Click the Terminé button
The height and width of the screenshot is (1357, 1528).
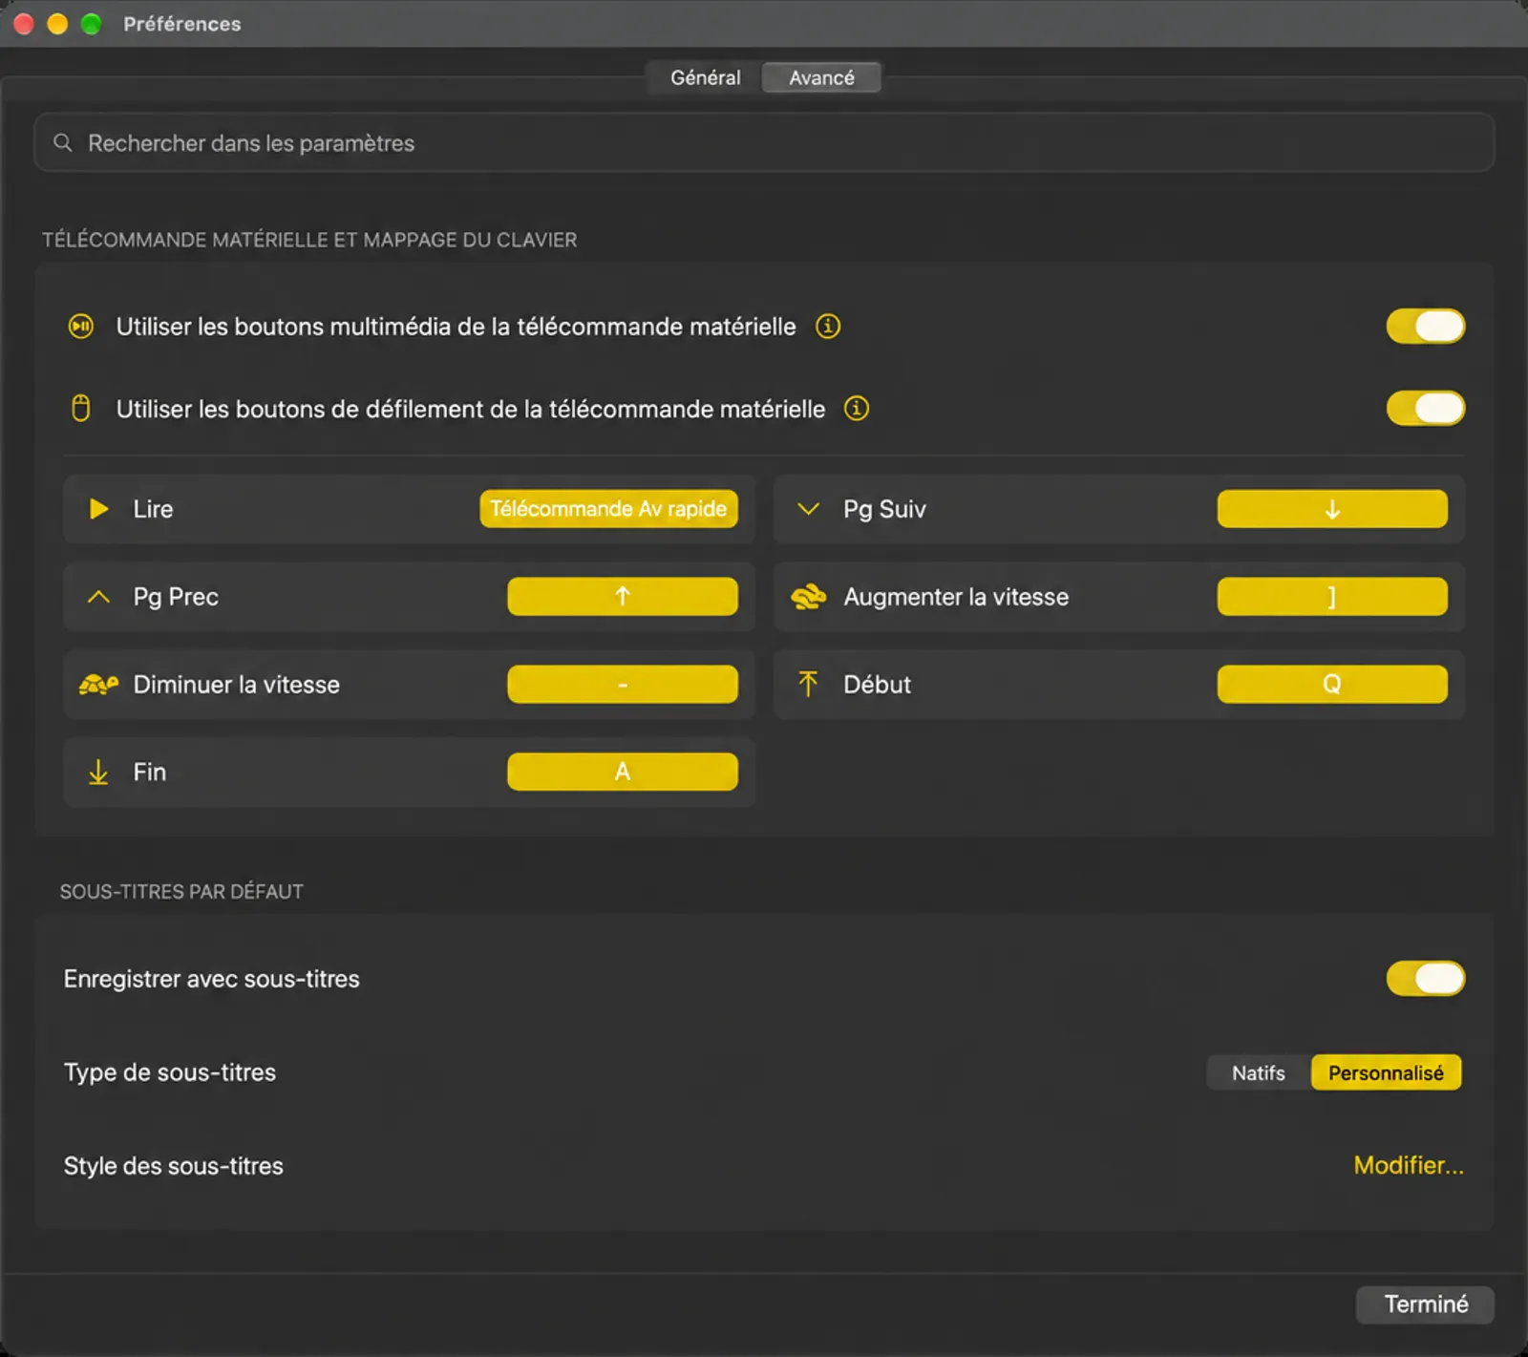pos(1426,1304)
